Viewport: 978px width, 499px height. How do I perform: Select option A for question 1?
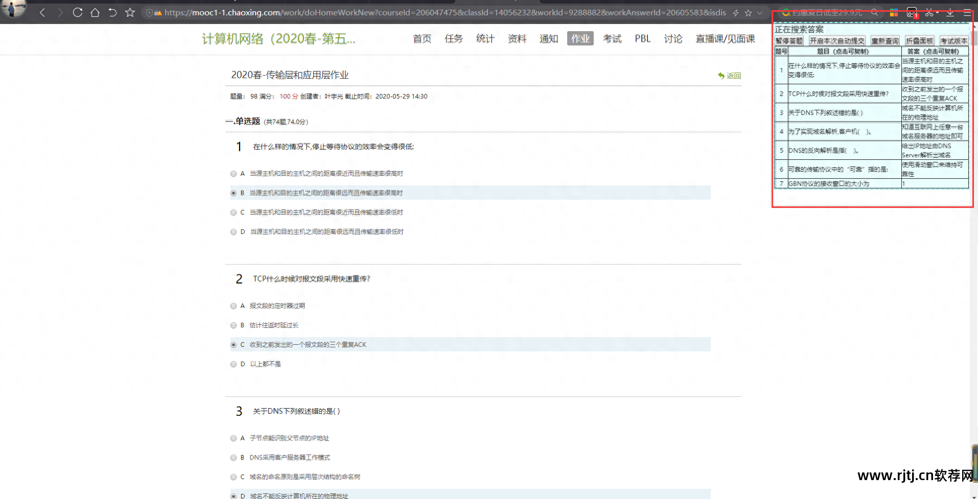point(234,174)
